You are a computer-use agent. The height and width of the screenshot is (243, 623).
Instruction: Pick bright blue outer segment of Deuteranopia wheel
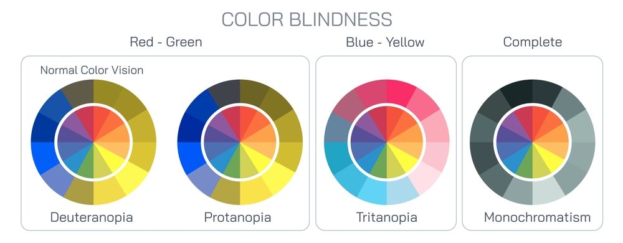tap(43, 157)
